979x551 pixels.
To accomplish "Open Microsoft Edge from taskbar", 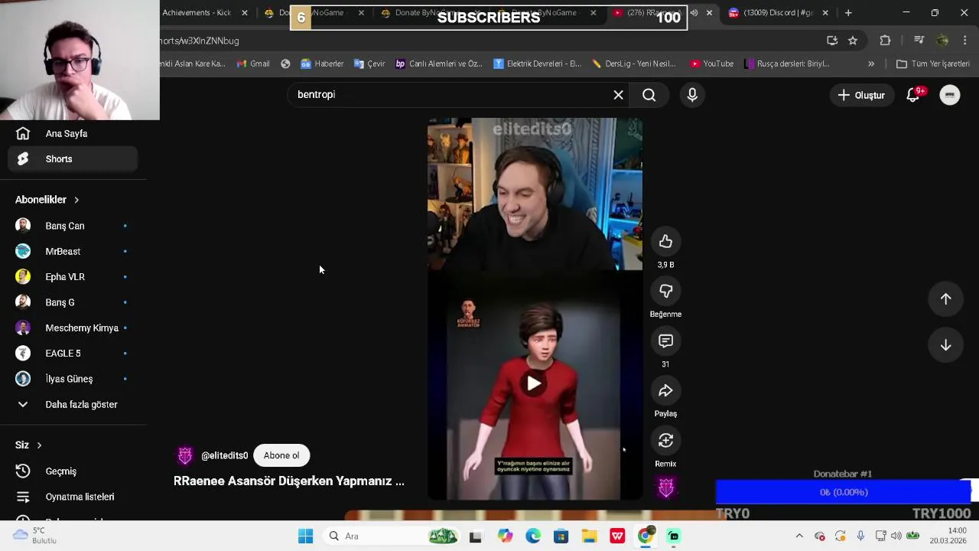I will [533, 536].
